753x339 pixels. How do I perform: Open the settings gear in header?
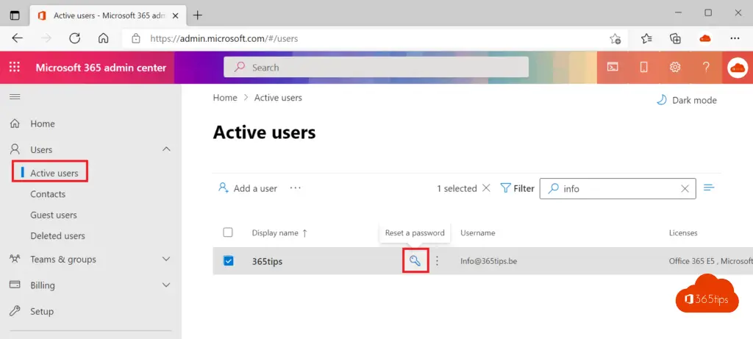tap(675, 67)
